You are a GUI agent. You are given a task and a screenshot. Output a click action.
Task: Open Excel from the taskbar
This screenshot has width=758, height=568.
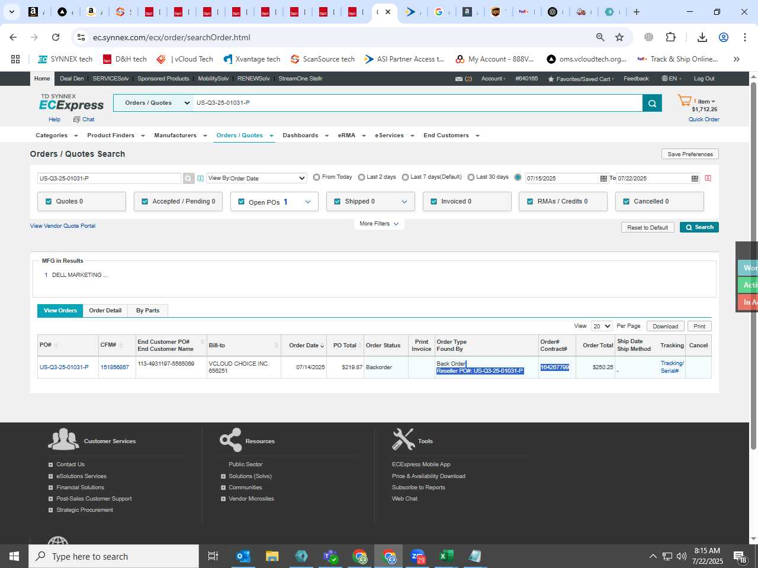(447, 556)
